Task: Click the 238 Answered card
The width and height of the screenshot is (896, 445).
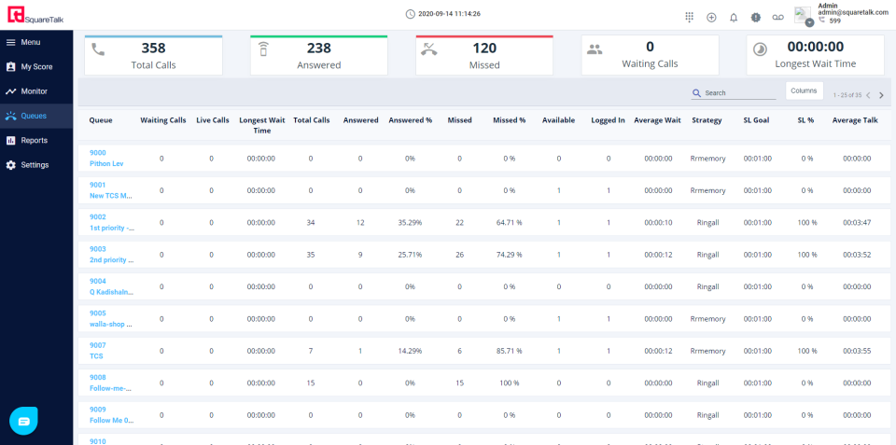Action: (319, 55)
